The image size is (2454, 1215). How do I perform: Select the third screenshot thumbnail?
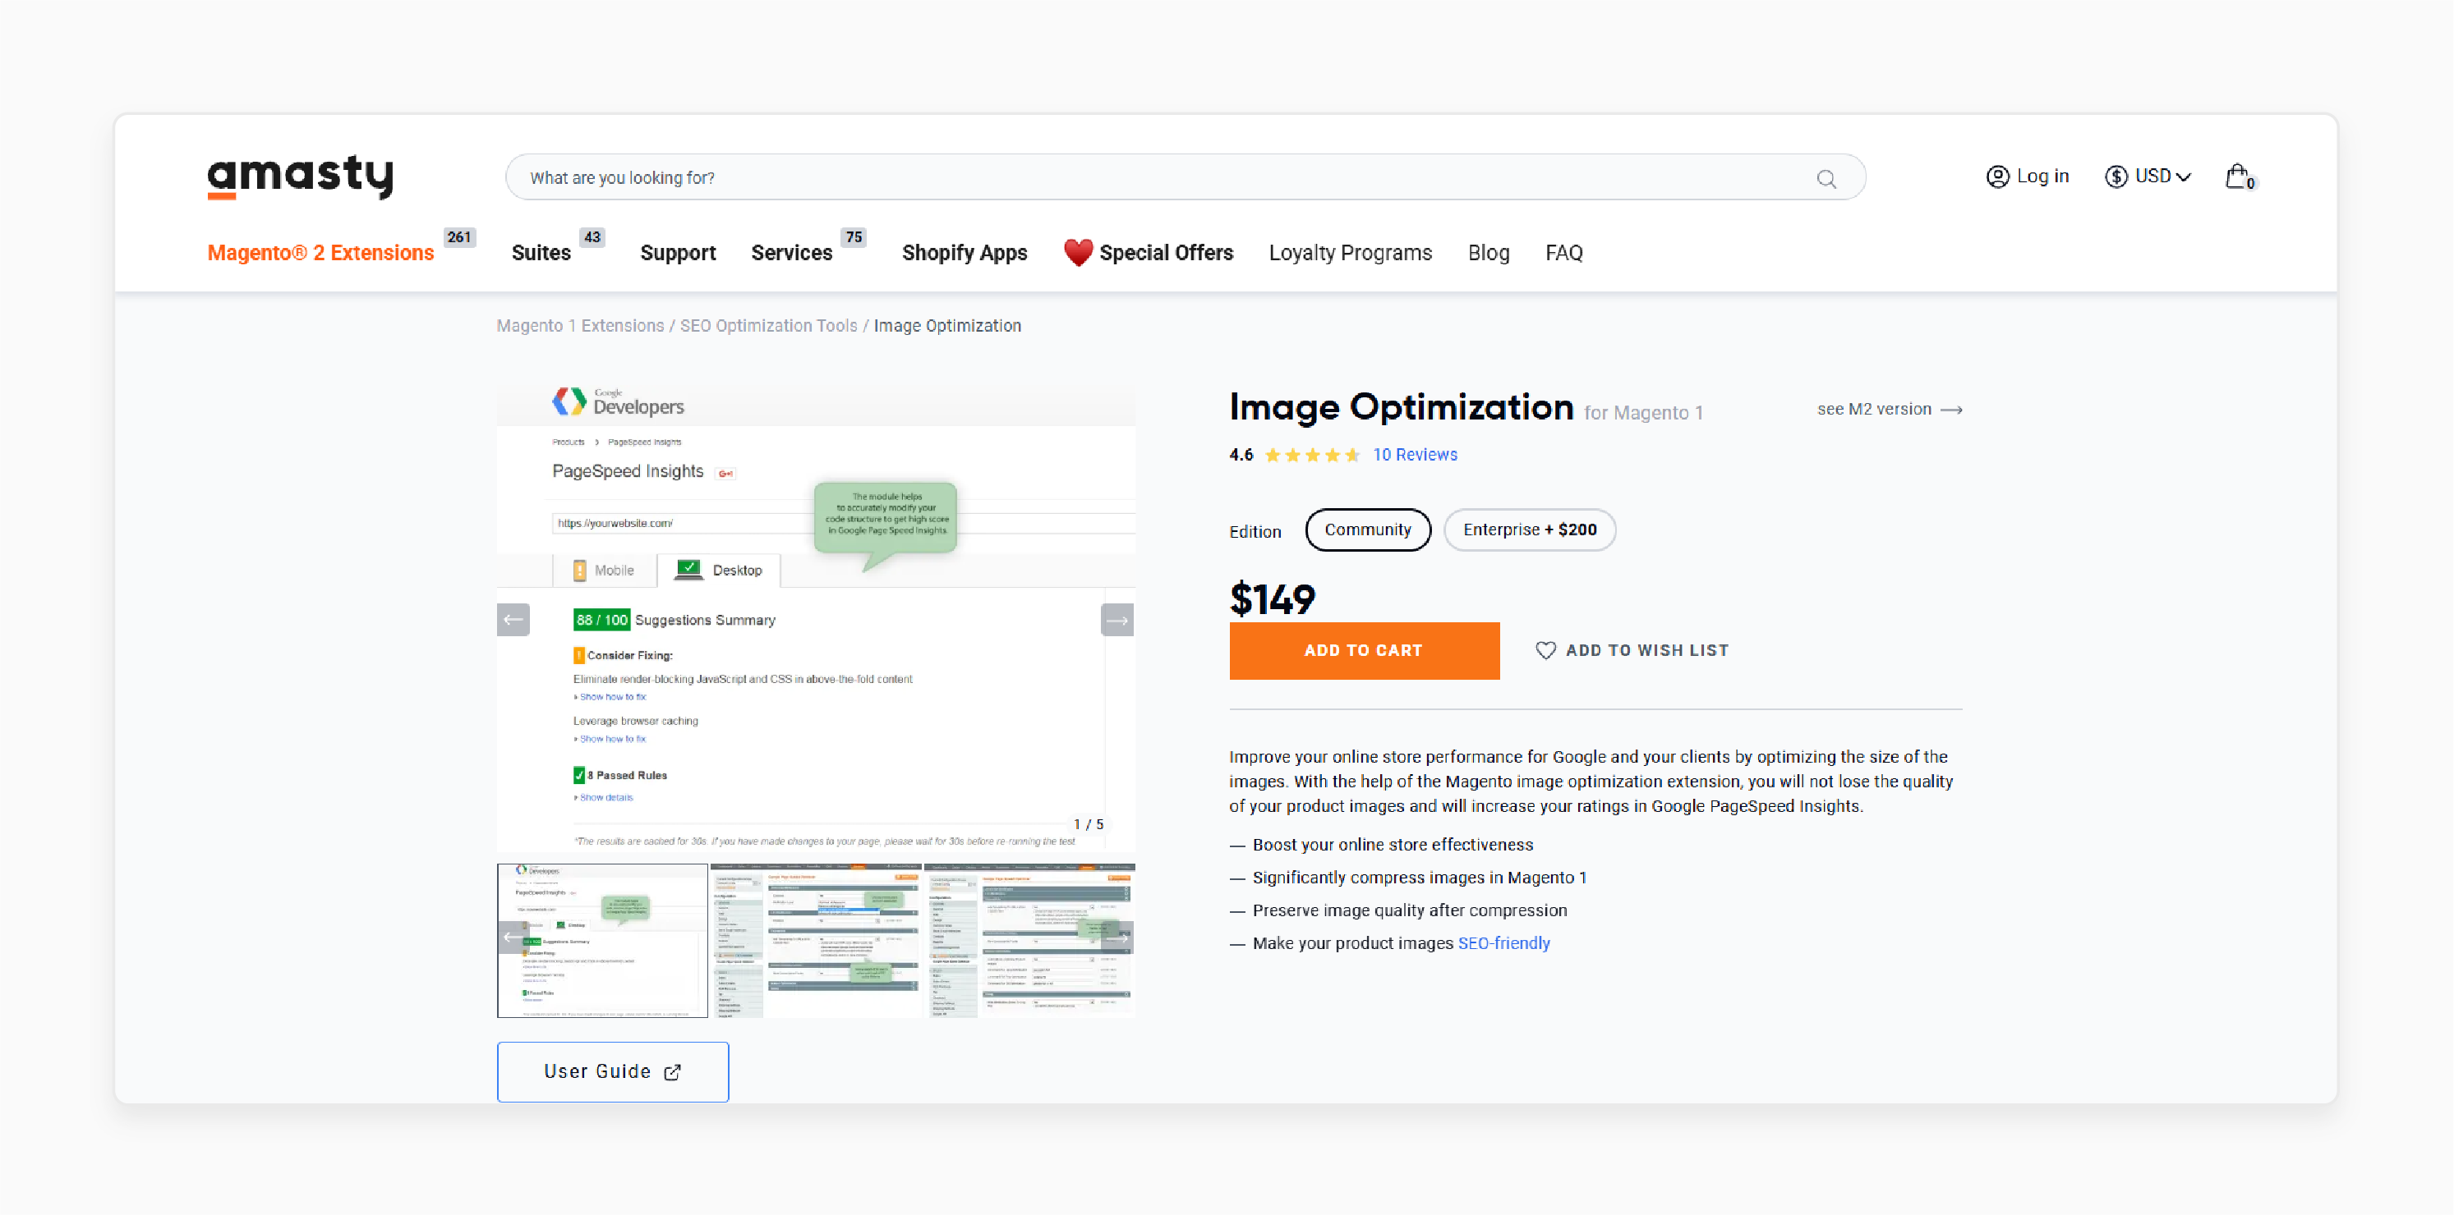[1029, 941]
